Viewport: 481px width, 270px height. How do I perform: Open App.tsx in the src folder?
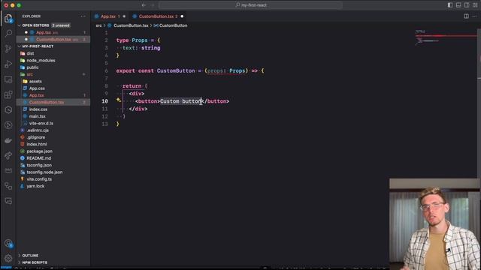[37, 95]
